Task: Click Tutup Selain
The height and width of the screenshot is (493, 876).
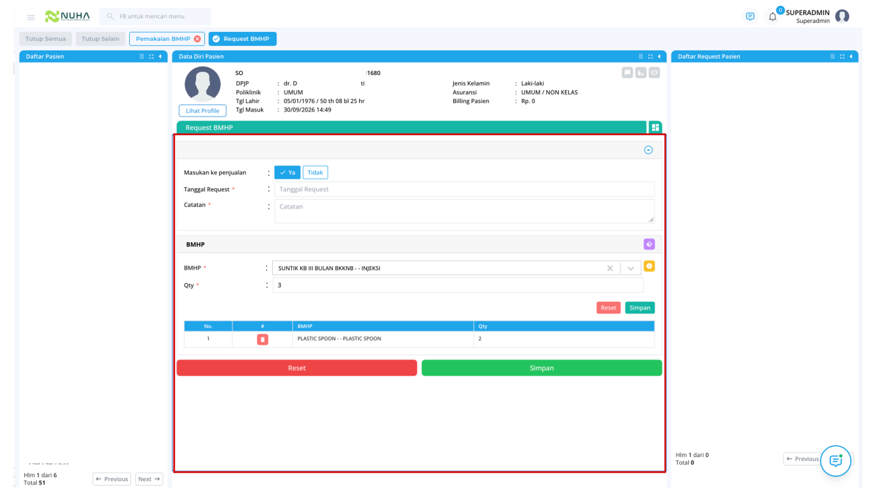Action: [101, 39]
